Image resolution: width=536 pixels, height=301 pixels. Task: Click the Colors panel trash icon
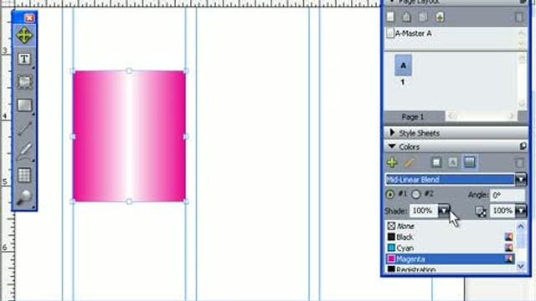[519, 163]
